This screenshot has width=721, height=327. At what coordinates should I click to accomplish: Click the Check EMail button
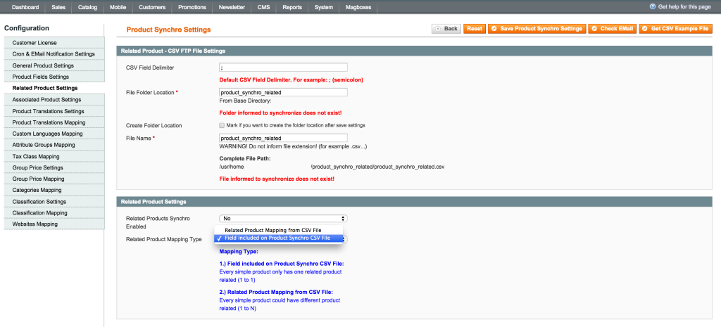[x=613, y=29]
